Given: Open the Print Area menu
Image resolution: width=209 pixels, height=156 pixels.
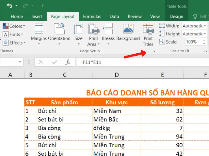Looking at the screenshot, I should [94, 35].
